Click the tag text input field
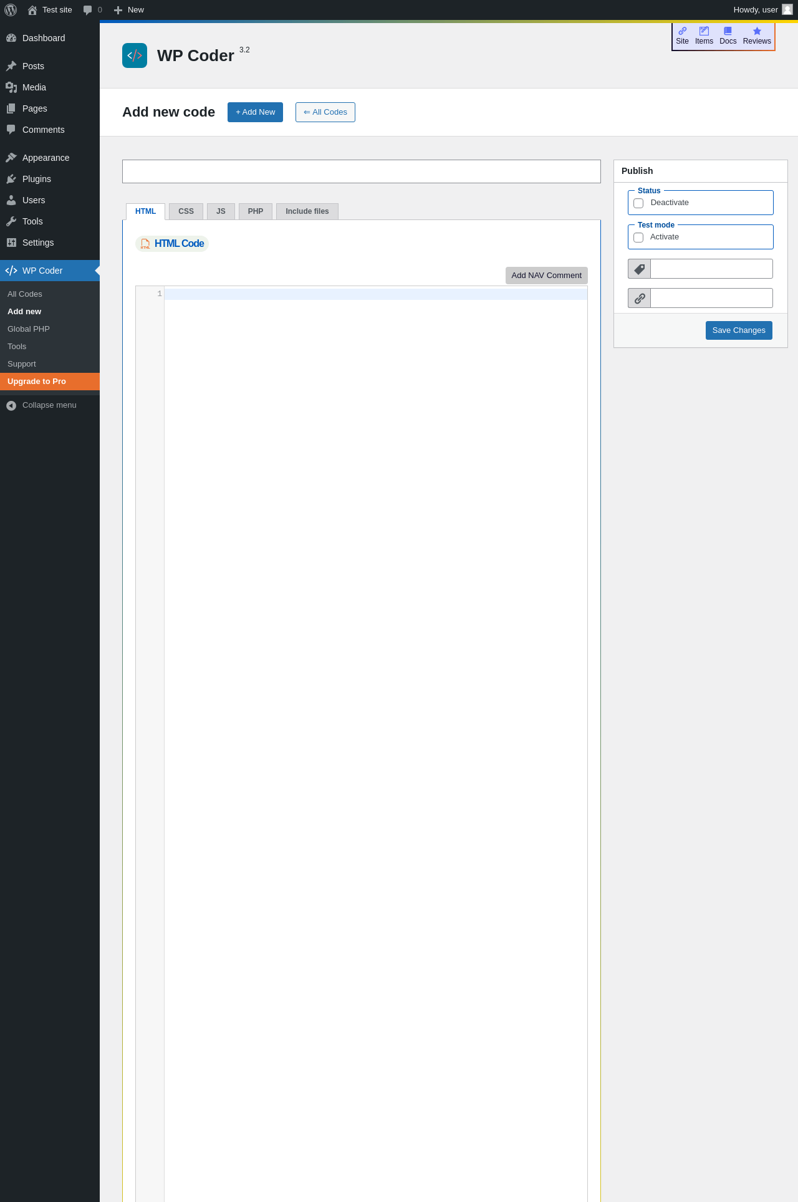The height and width of the screenshot is (1202, 798). point(711,269)
